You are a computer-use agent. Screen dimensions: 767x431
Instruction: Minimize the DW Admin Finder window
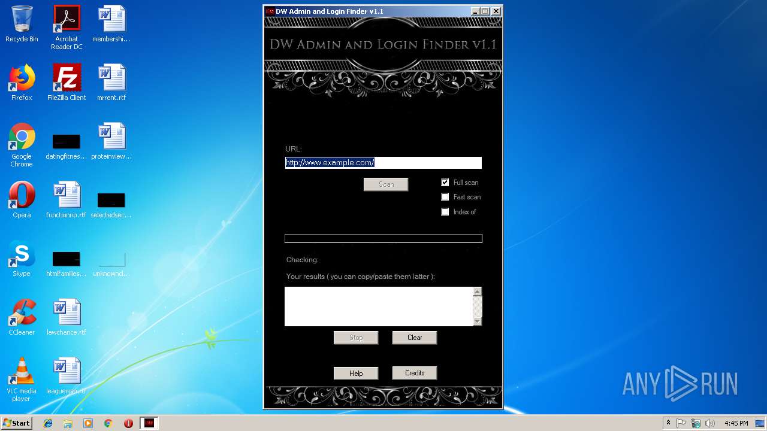tap(475, 11)
